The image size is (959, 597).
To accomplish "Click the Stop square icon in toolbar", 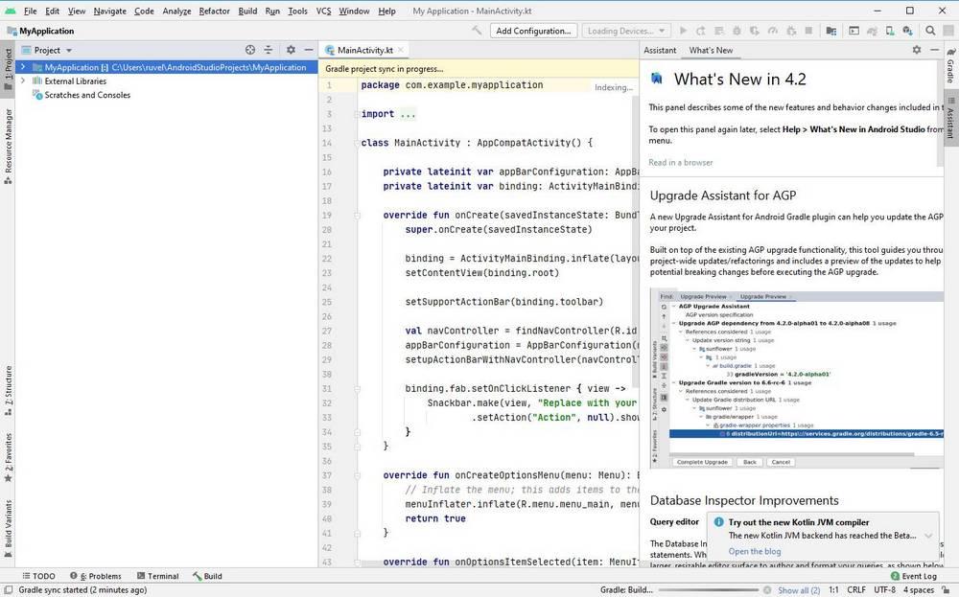I will pos(808,31).
